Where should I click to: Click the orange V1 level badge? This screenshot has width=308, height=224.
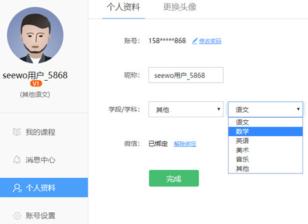(36, 83)
